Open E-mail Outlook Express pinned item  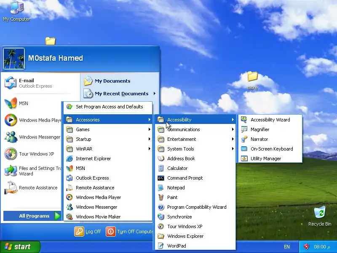(x=40, y=83)
